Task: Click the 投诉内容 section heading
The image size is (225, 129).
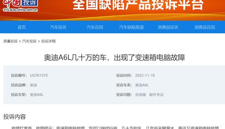Action: [14, 117]
